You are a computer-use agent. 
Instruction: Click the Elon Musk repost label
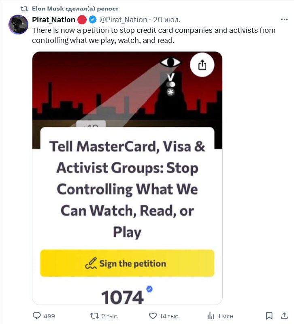tap(75, 9)
